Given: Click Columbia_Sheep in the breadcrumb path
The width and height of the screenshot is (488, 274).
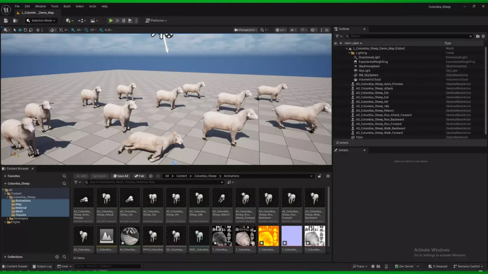Looking at the screenshot, I should [x=205, y=176].
